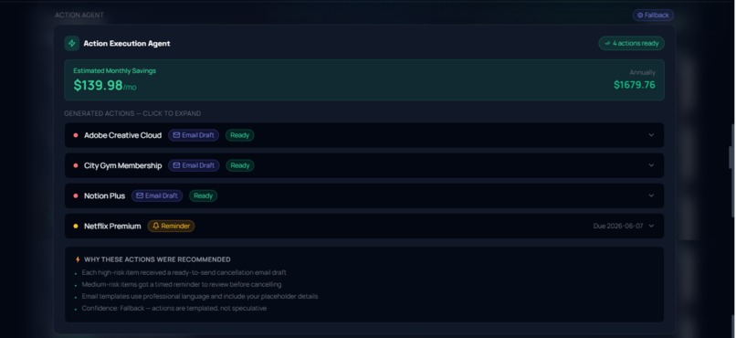Click the lightning icon beside Why These Actions

pos(78,259)
